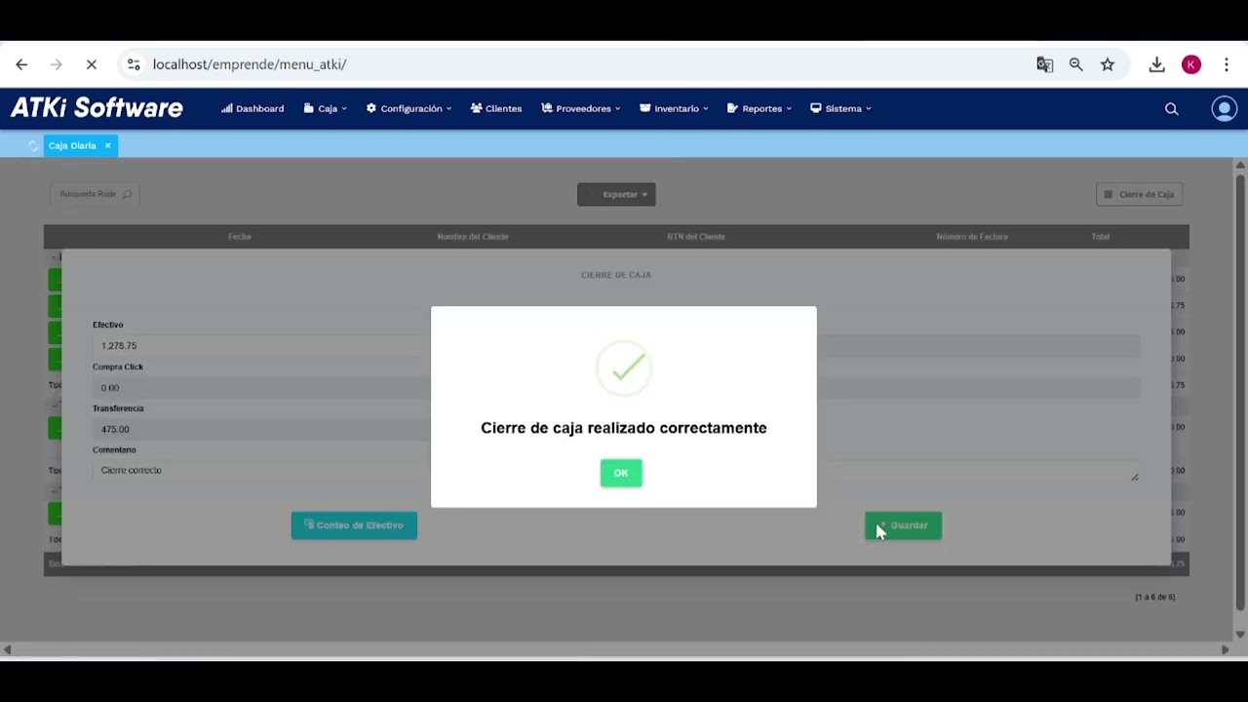Image resolution: width=1248 pixels, height=702 pixels.
Task: Click the scroll left arrow
Action: pyautogui.click(x=7, y=649)
